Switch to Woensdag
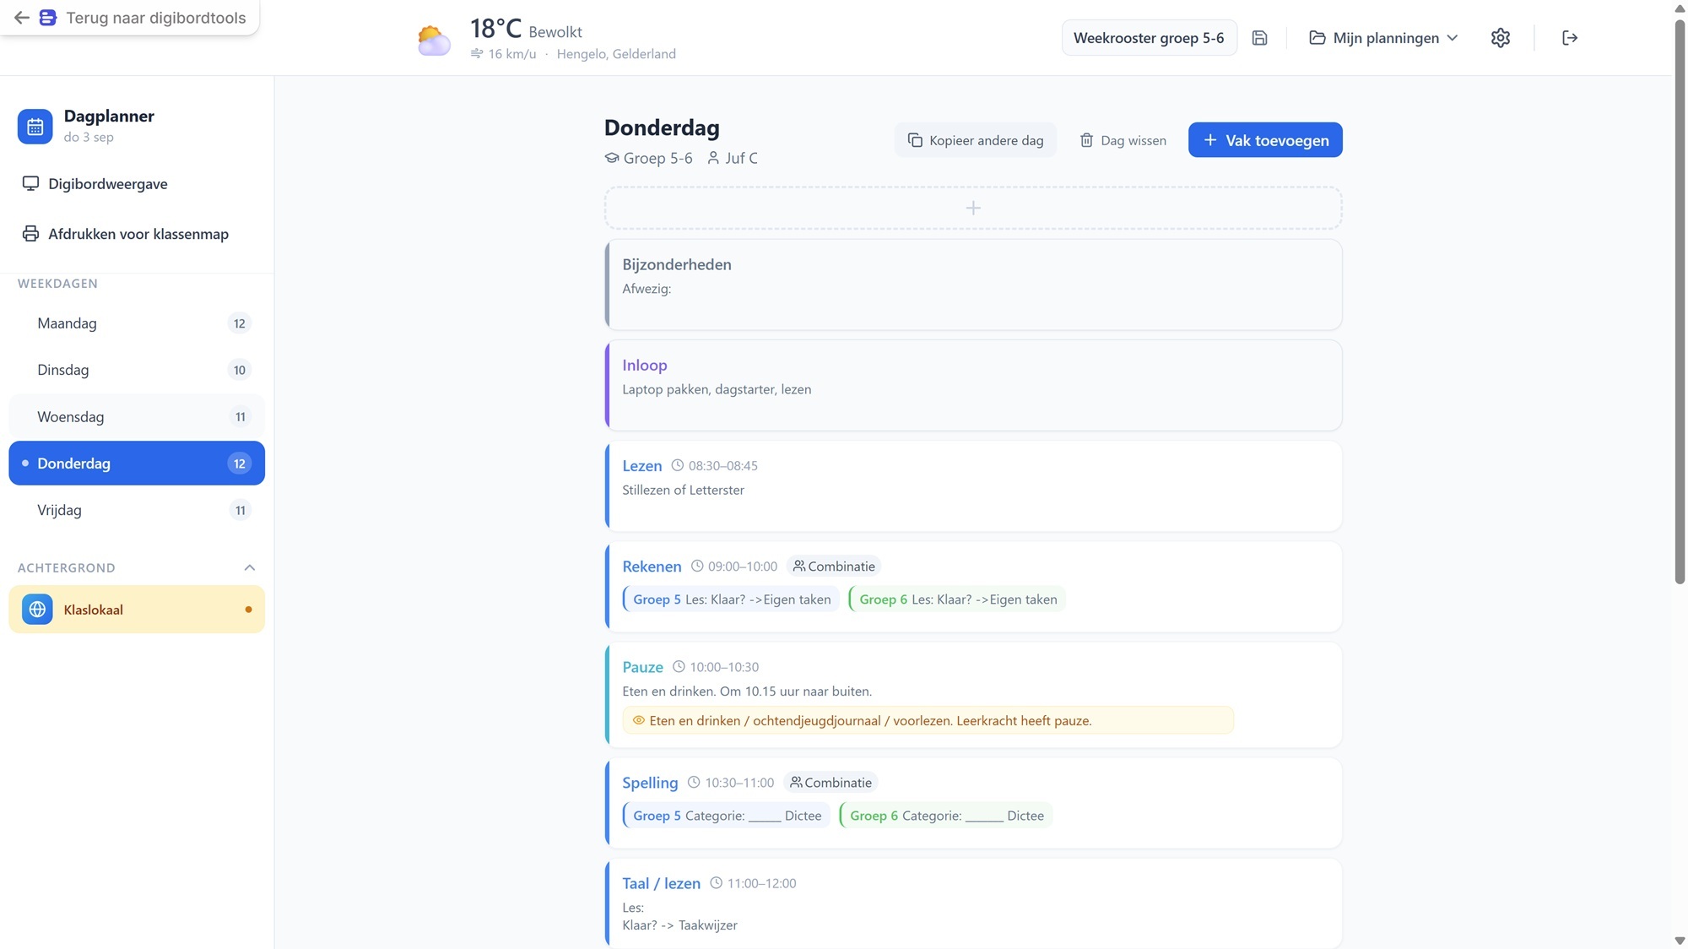The height and width of the screenshot is (949, 1688). click(x=137, y=416)
